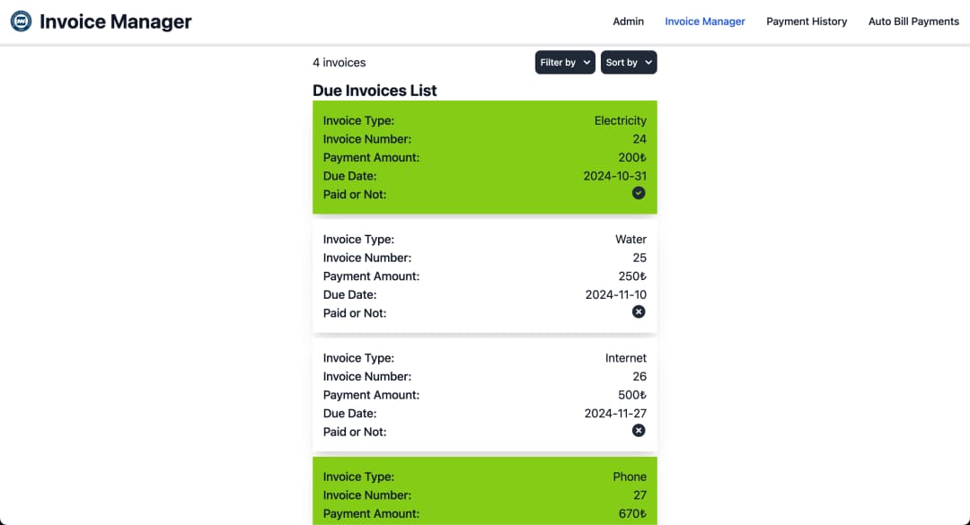Screen dimensions: 970x525
Task: Select the Water invoice card
Action: (x=485, y=276)
